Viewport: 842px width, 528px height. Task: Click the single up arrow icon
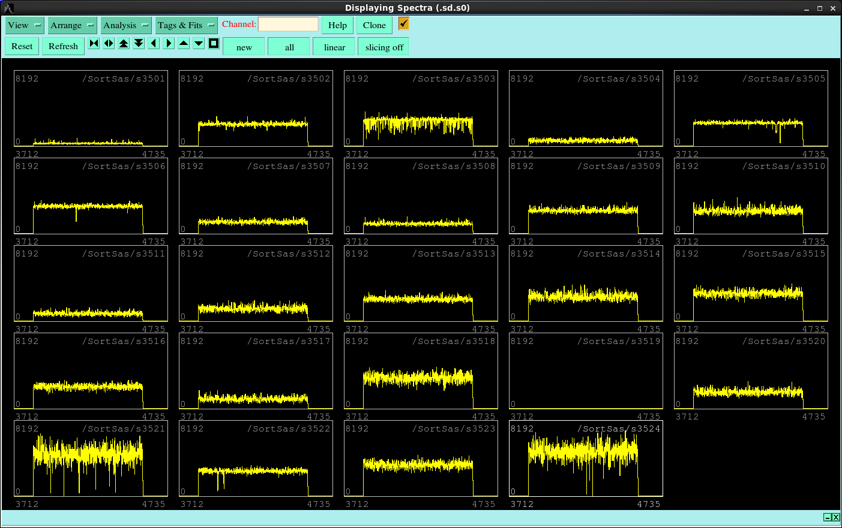click(x=184, y=43)
